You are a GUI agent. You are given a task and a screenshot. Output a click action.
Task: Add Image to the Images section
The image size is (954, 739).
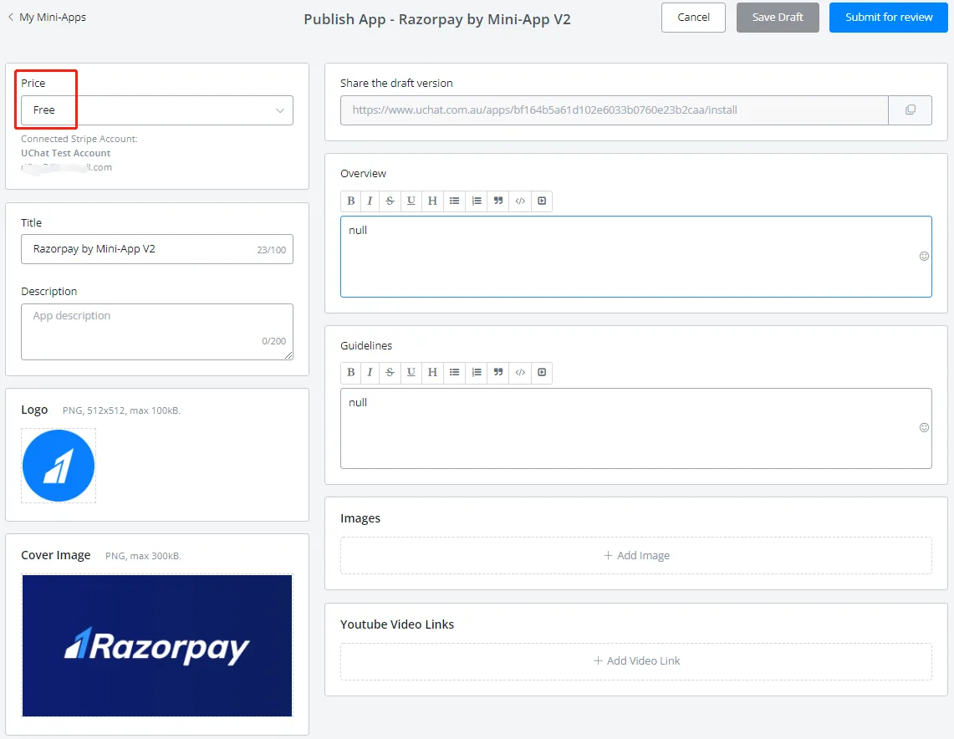coord(635,555)
